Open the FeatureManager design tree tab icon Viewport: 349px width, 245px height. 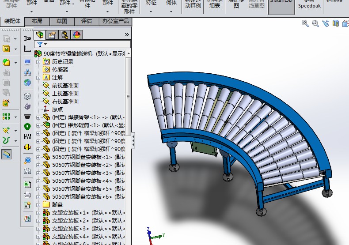coord(40,35)
